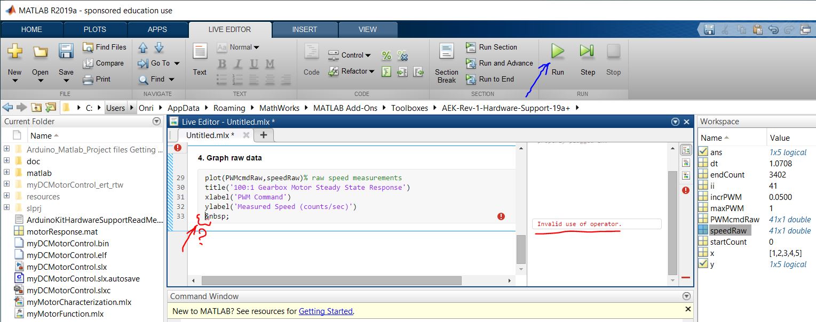Click the uncomment icon
Screen dimensions: 816x322
[x=402, y=55]
